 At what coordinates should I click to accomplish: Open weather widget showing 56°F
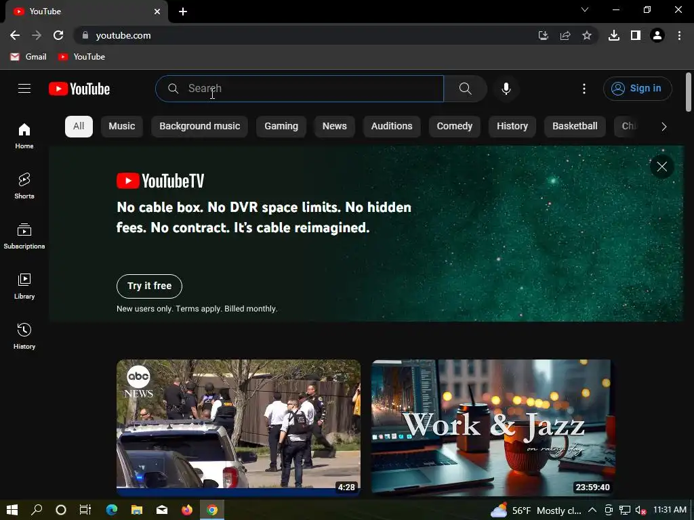535,511
